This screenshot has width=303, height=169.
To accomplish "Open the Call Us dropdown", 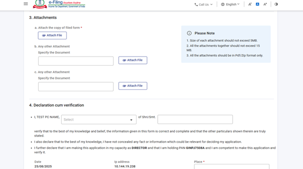I will coord(203,4).
